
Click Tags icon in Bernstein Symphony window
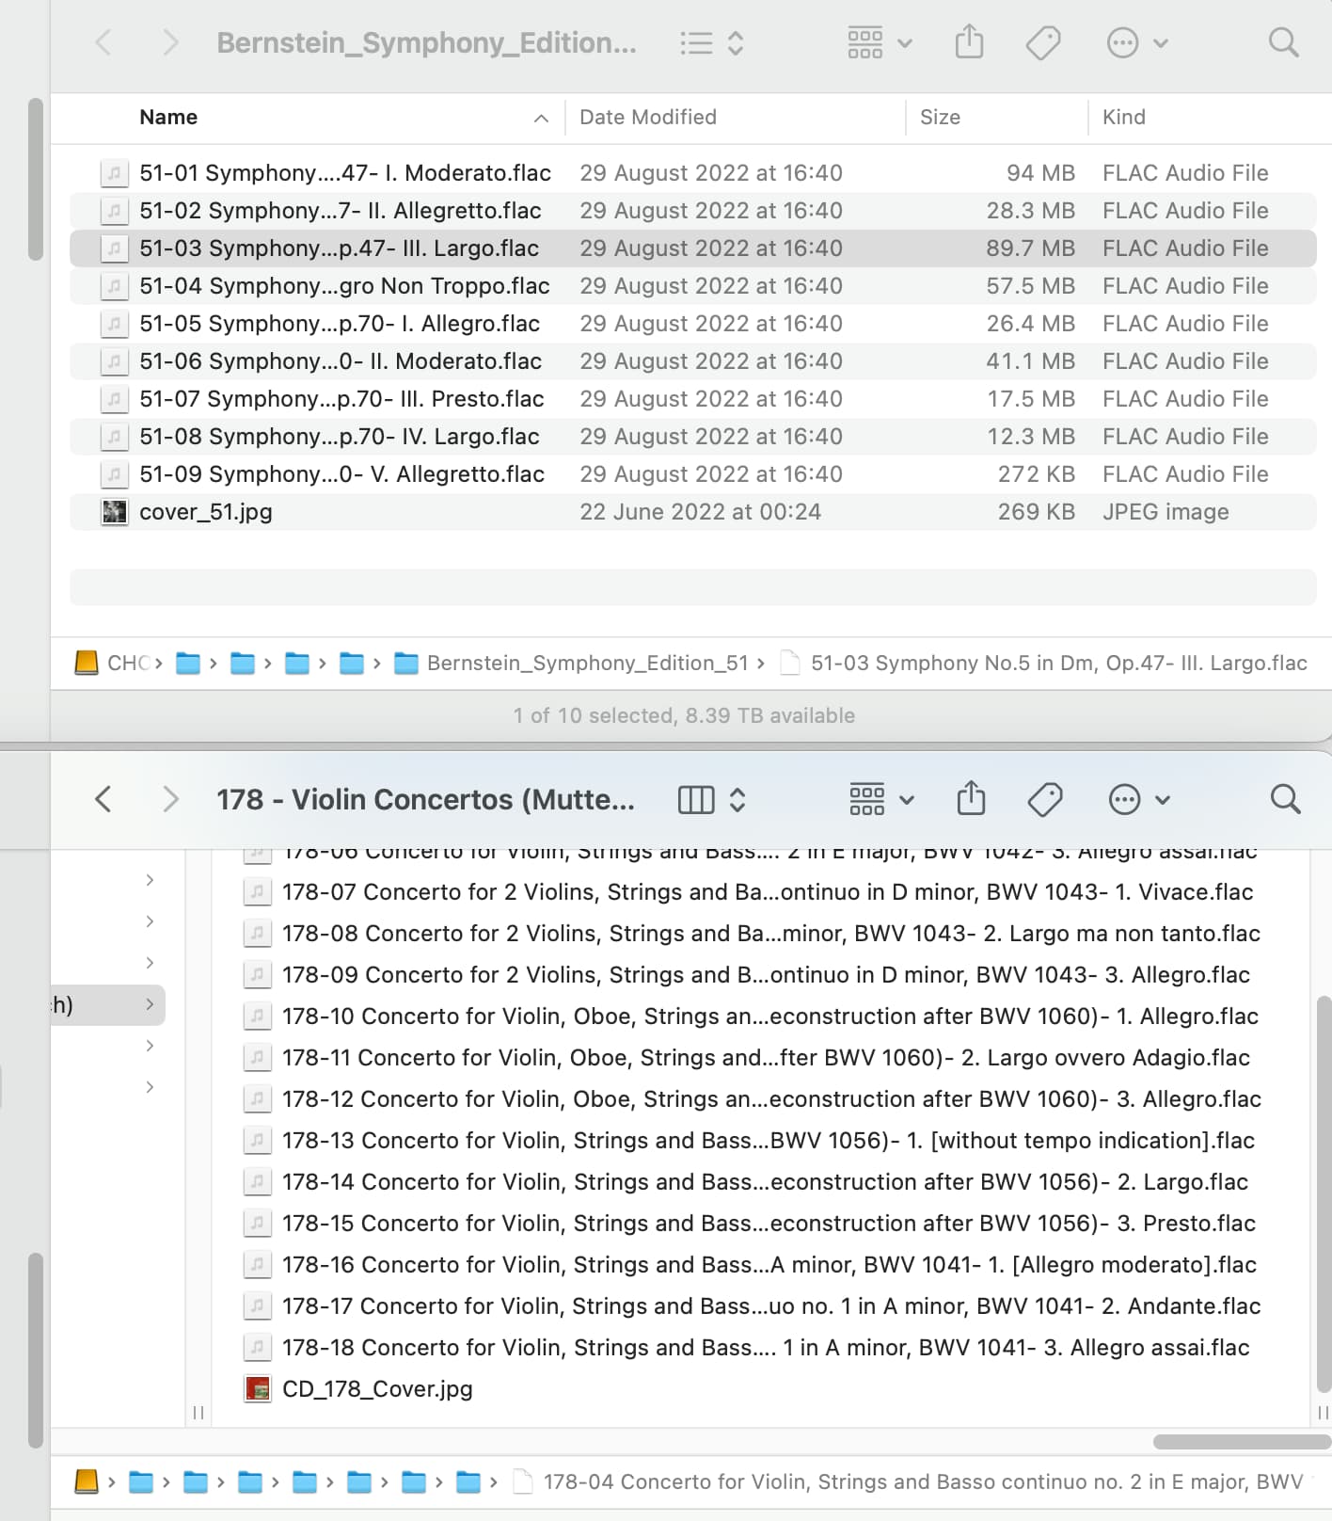coord(1042,42)
